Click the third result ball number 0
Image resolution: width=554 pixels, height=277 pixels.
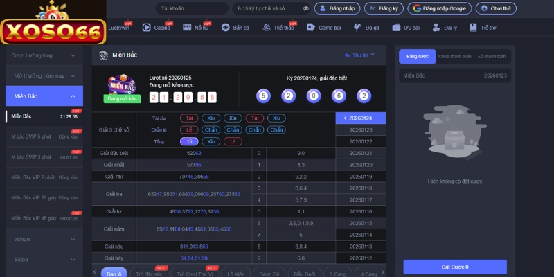tap(314, 96)
